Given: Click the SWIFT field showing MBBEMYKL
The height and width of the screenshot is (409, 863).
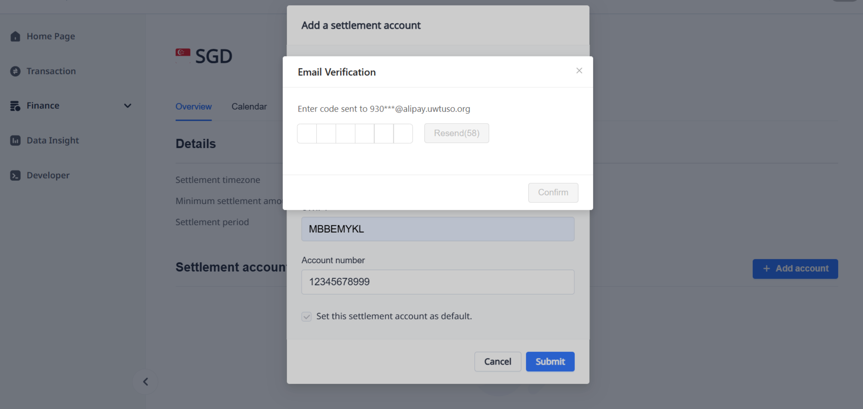Looking at the screenshot, I should (437, 229).
